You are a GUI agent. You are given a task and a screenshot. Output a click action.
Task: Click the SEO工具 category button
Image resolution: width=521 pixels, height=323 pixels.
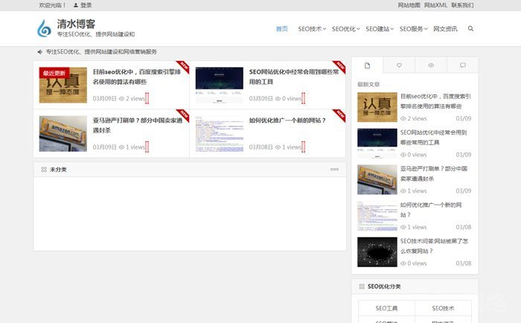386,308
